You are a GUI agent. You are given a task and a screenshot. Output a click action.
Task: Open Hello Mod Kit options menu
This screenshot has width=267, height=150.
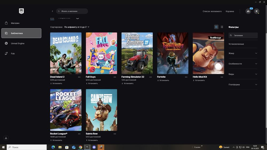coord(222,77)
